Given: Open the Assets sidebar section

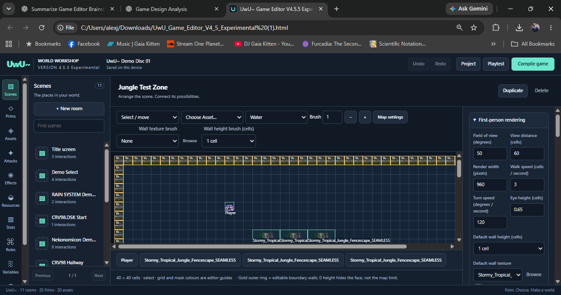Looking at the screenshot, I should click(x=11, y=134).
